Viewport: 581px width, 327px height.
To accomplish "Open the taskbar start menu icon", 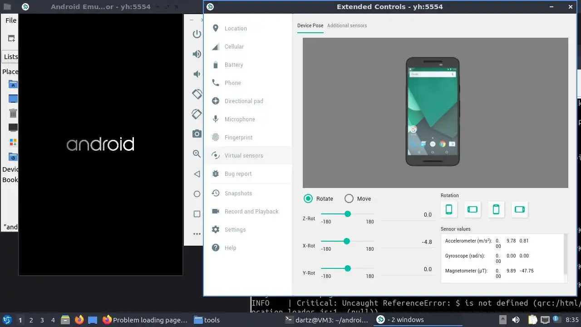I will coord(7,320).
